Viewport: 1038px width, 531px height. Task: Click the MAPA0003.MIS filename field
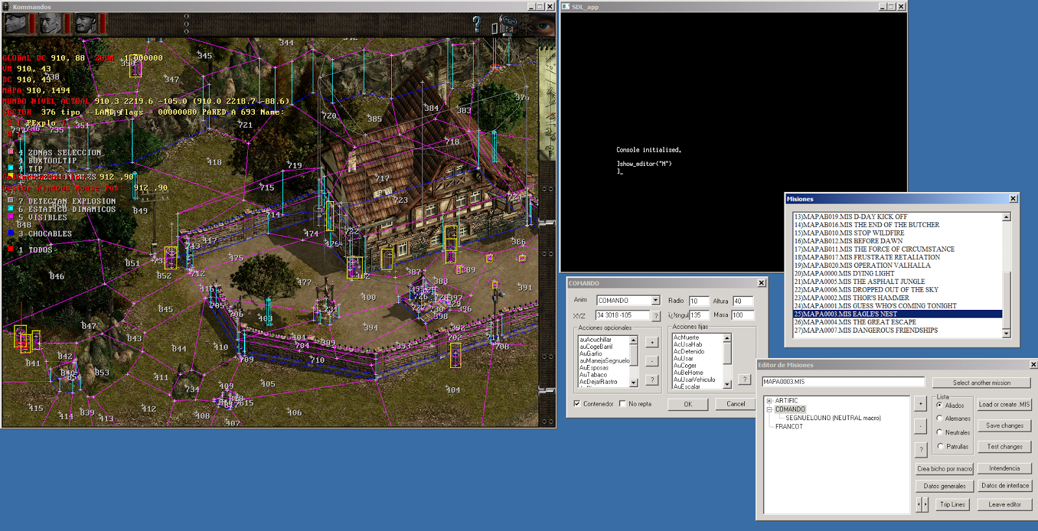coord(843,382)
